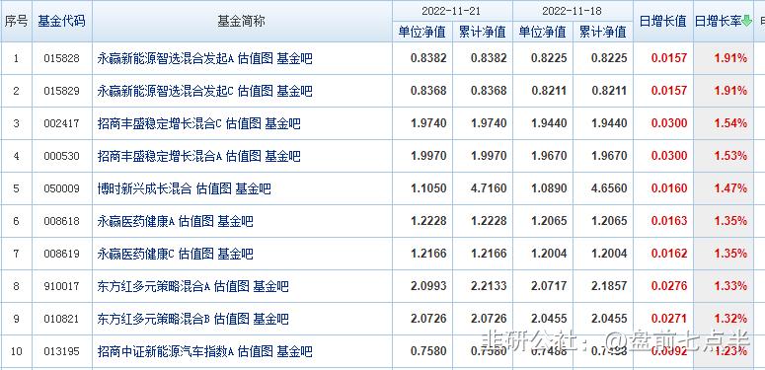Click cumulative value 4.7160
This screenshot has height=370, width=765.
pos(489,188)
